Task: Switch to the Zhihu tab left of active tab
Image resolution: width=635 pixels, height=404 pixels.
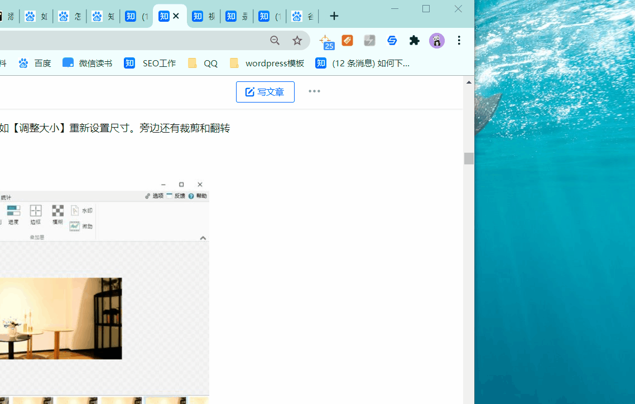Action: point(137,16)
